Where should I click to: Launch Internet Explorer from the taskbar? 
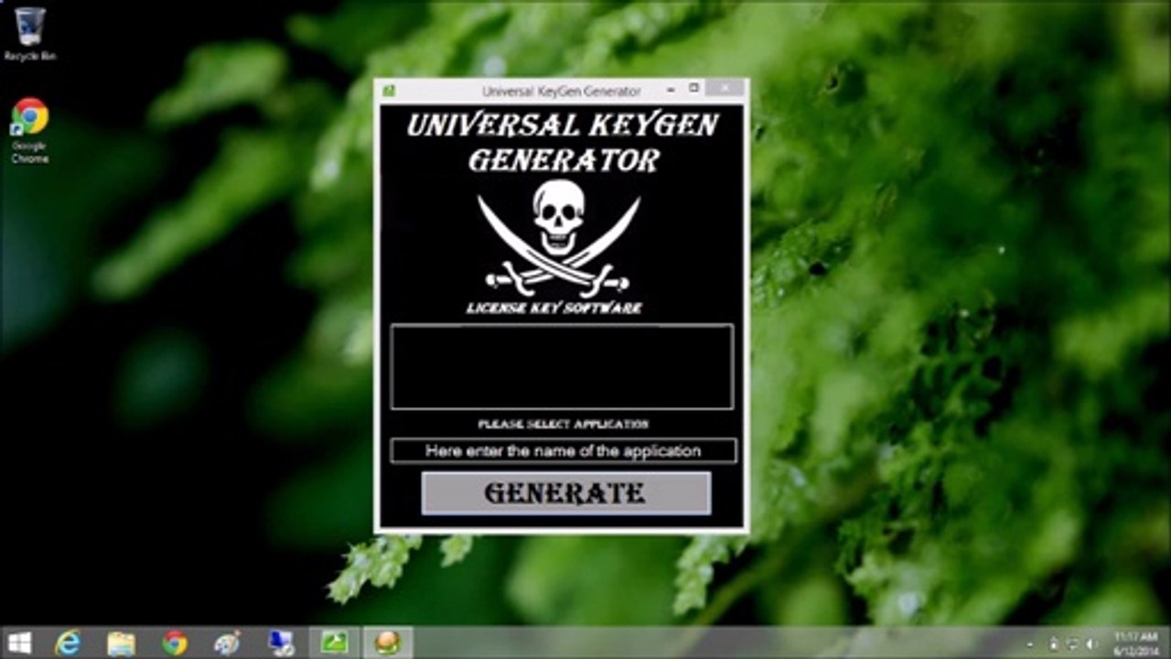[68, 643]
